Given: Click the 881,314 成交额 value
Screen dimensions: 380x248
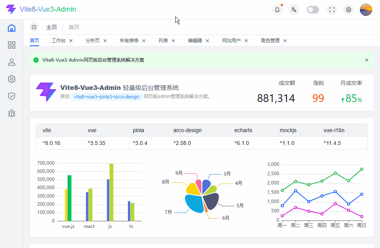Looking at the screenshot, I should pyautogui.click(x=276, y=98).
